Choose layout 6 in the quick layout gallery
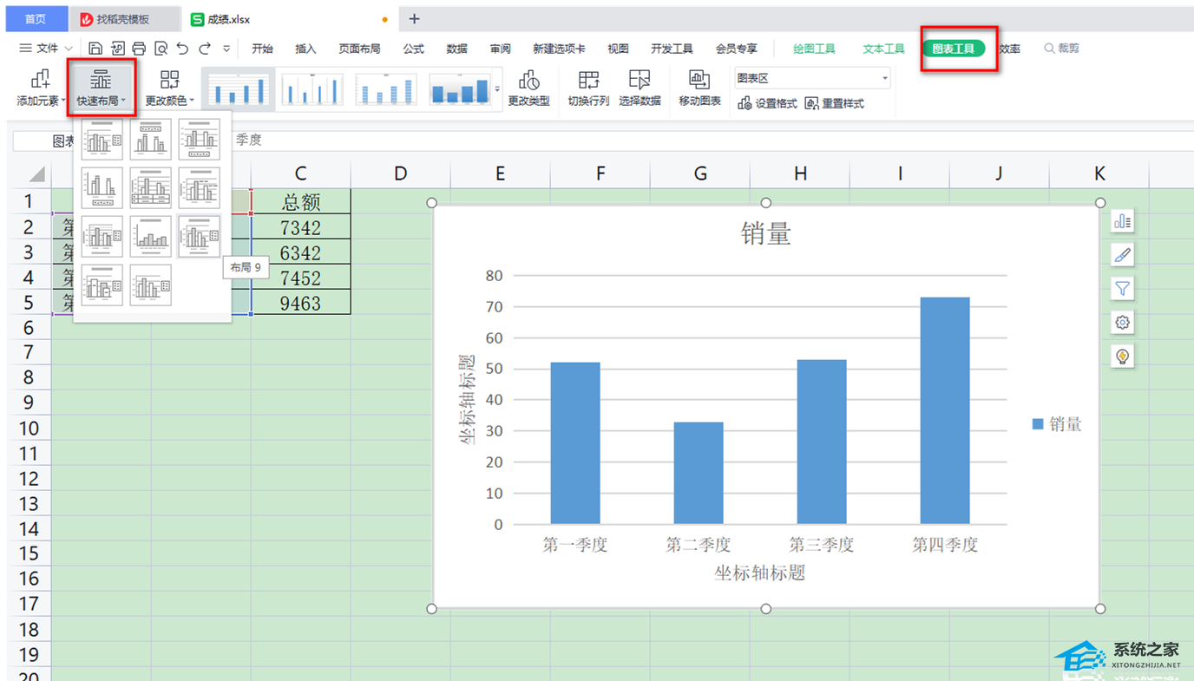 coord(200,188)
